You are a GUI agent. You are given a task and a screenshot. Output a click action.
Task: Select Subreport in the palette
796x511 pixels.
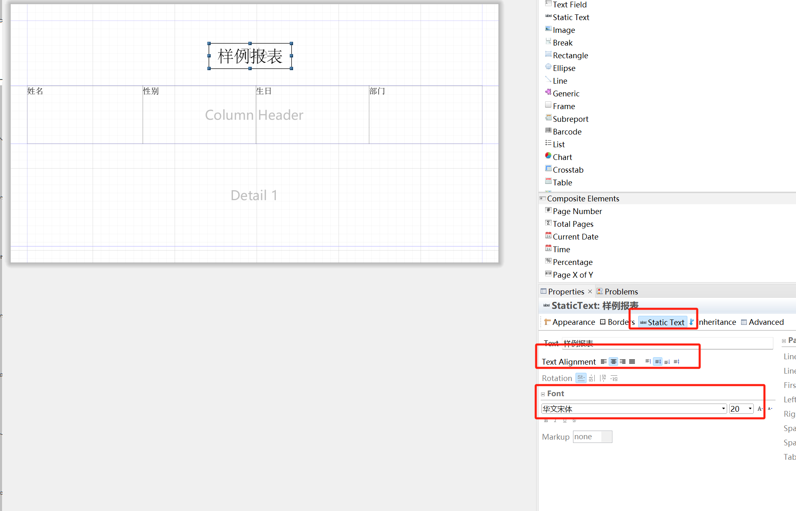coord(570,119)
